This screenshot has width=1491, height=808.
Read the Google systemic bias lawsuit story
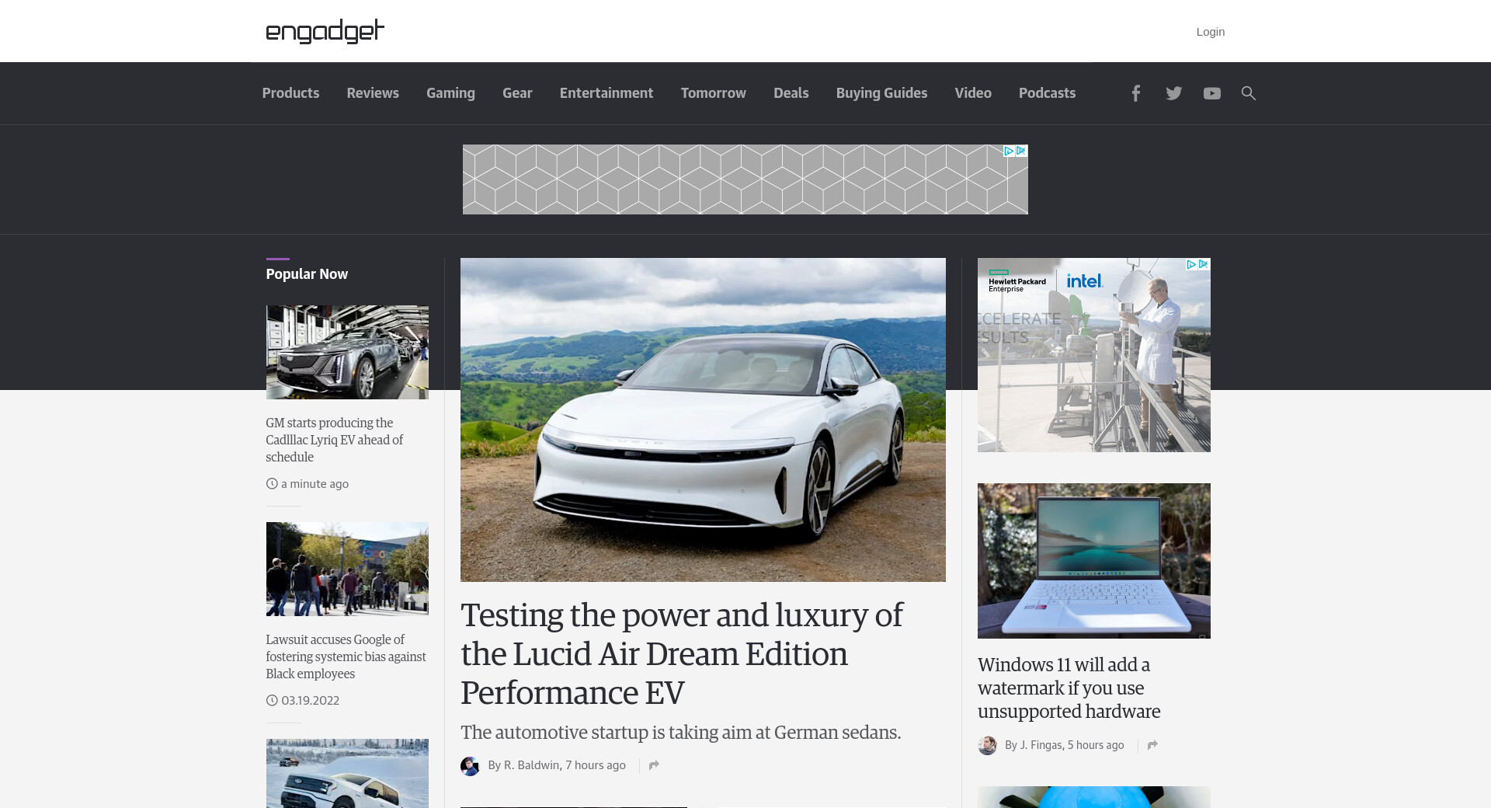[x=346, y=656]
